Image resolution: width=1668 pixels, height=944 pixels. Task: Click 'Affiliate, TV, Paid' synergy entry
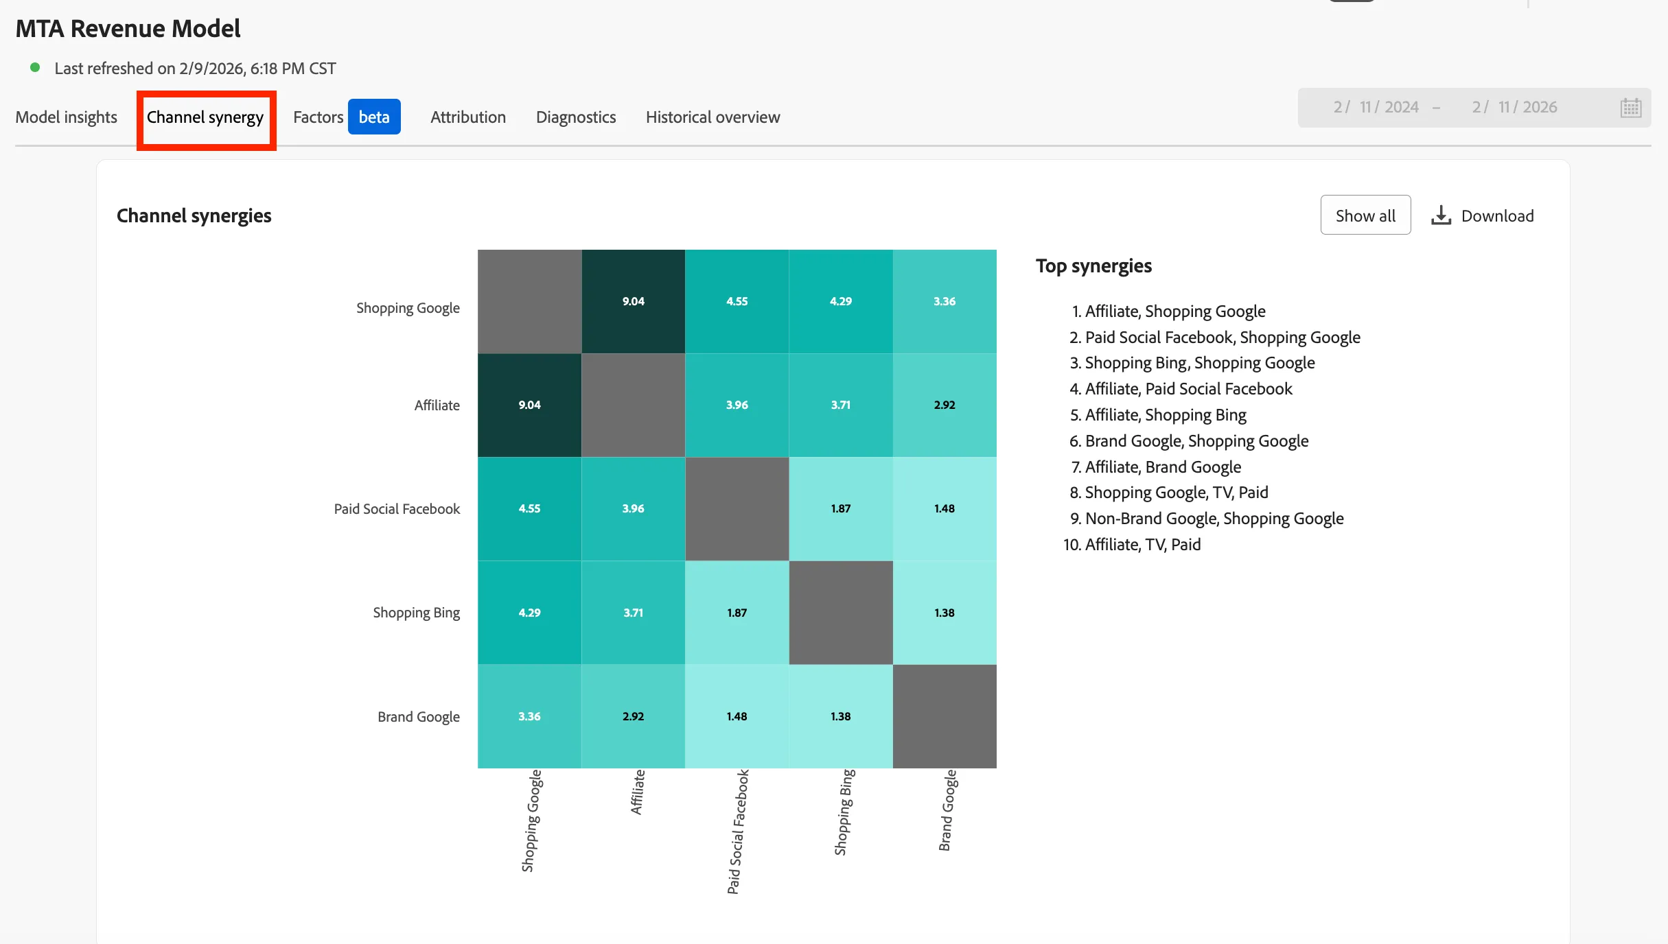[1143, 545]
